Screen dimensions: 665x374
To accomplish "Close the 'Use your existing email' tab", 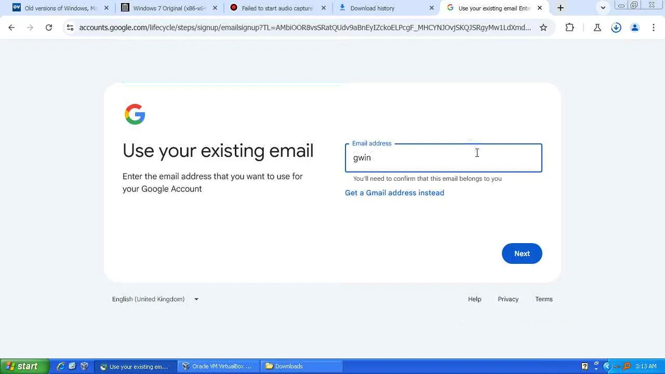I will (x=540, y=8).
